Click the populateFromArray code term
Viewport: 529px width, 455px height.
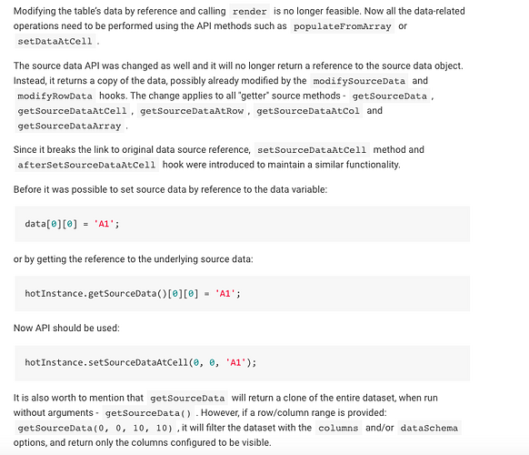342,26
